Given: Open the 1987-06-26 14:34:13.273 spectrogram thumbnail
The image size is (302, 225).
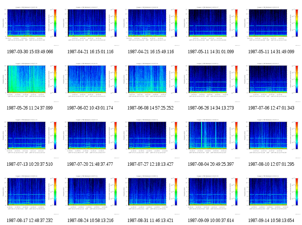Looking at the screenshot, I should point(211,82).
